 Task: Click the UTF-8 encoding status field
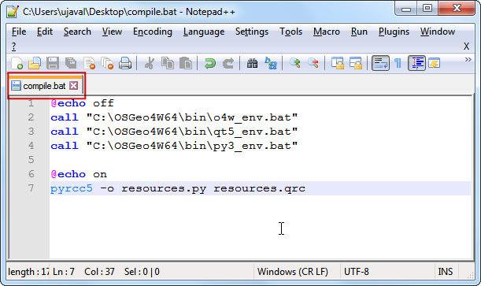click(x=357, y=272)
